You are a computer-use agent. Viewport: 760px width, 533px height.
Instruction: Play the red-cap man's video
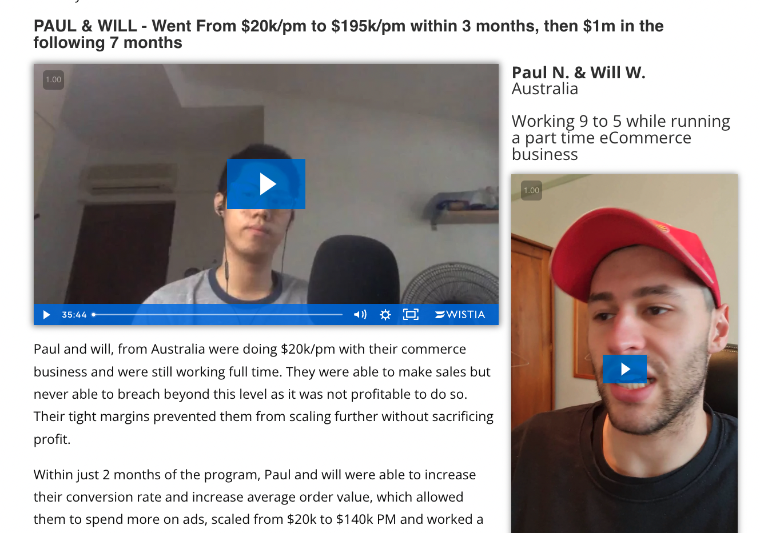(624, 369)
